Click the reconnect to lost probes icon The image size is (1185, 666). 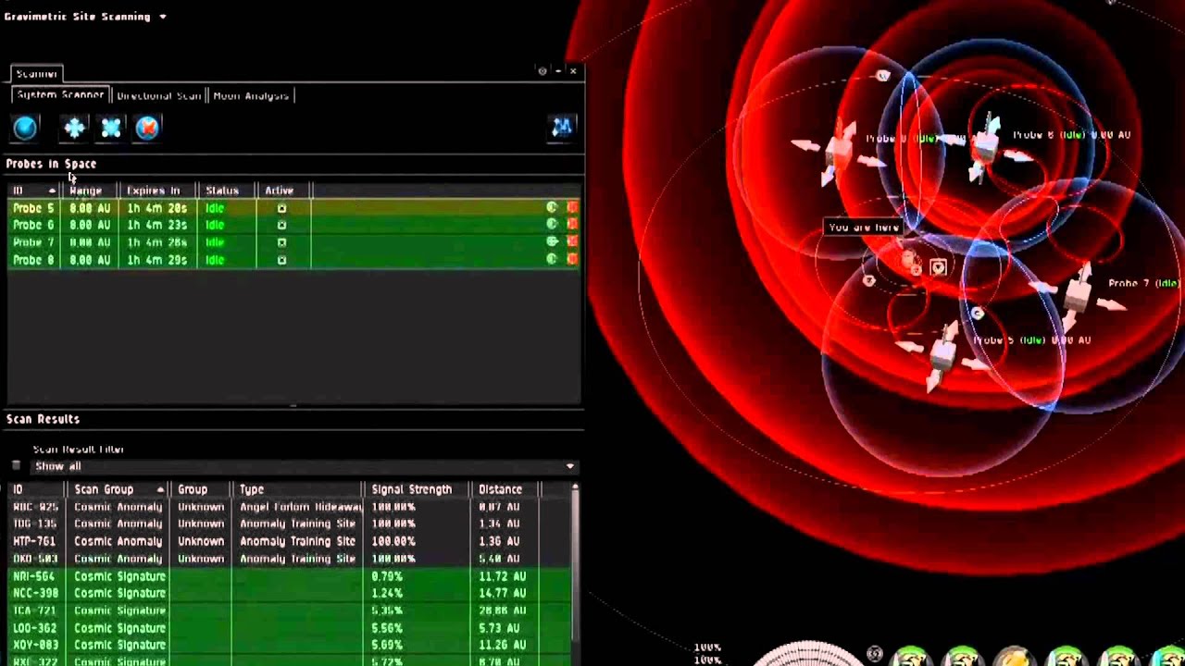[x=110, y=128]
